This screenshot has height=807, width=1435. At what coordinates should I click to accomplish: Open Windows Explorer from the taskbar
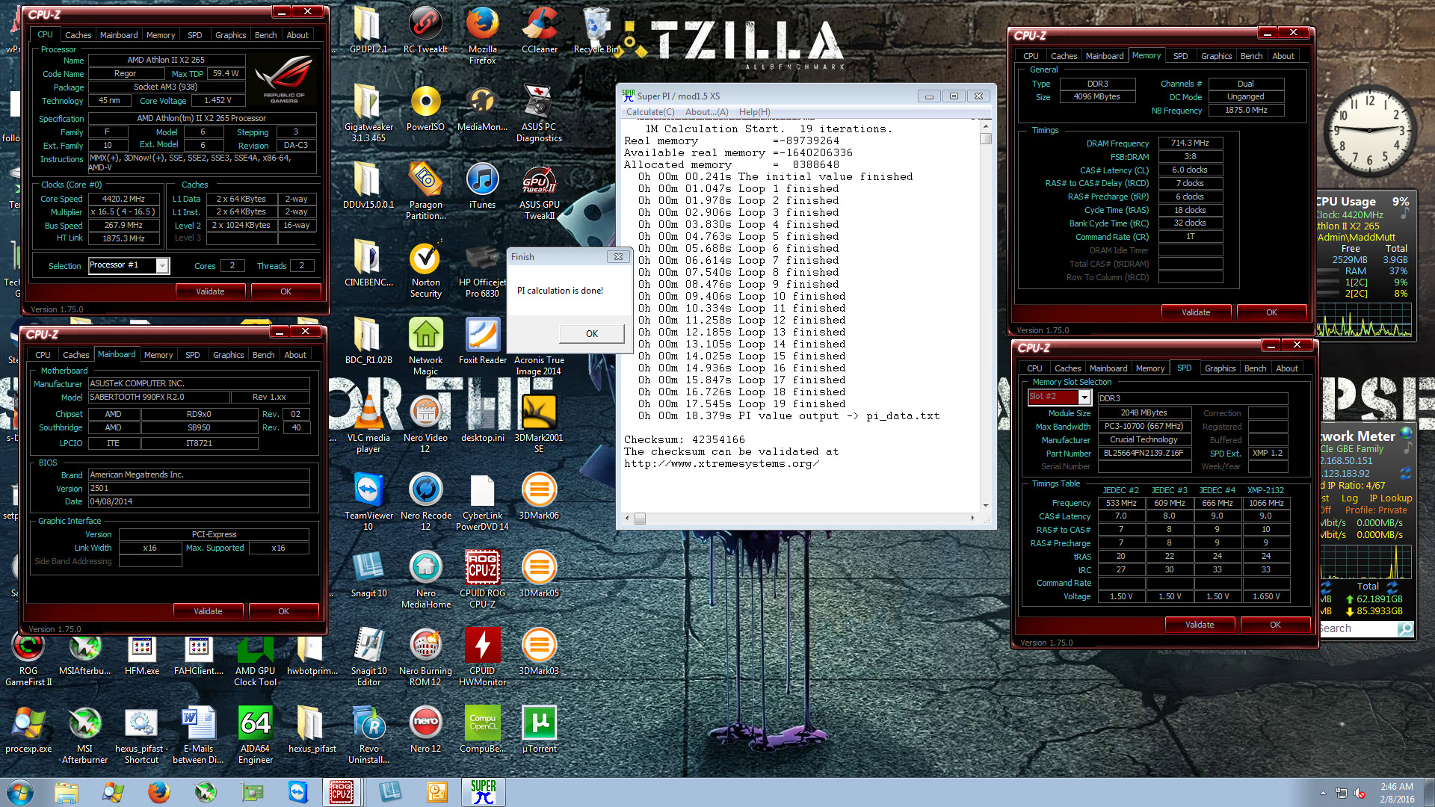click(x=67, y=792)
